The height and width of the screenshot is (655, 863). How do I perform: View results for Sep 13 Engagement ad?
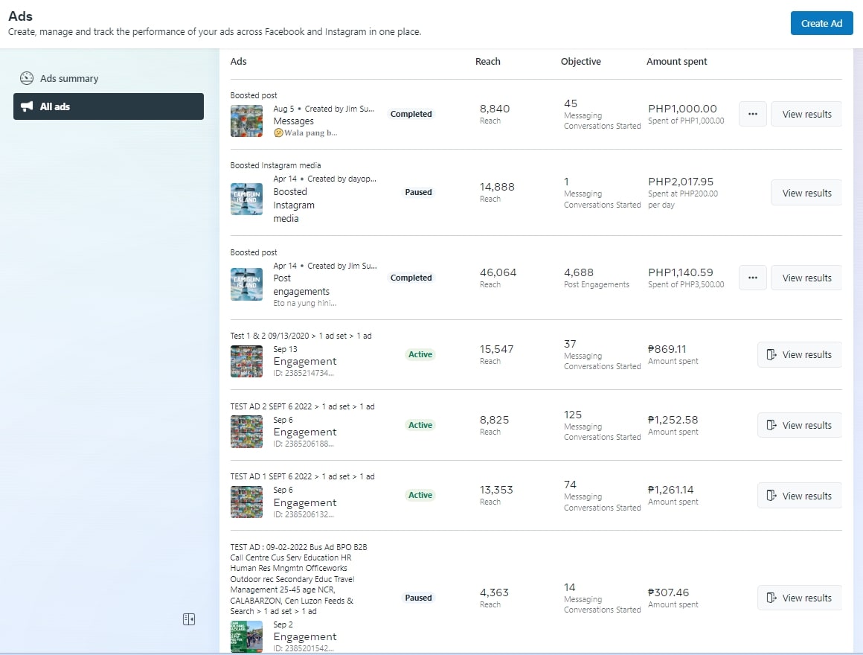pos(800,354)
